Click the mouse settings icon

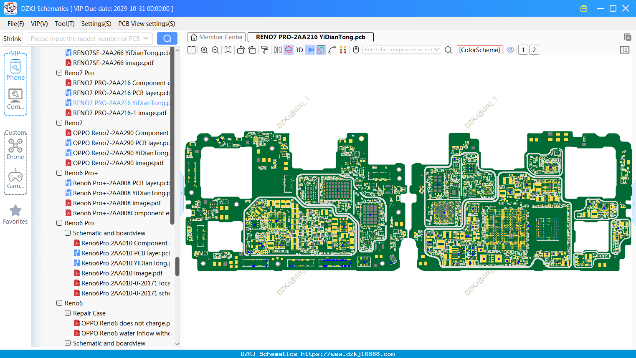356,50
